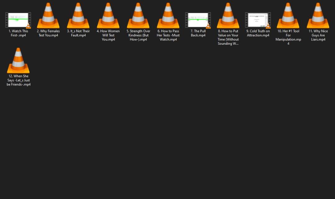335x199 pixels.
Task: Click the '7. The Pull Back.mp4' filename label
Action: 198,33
